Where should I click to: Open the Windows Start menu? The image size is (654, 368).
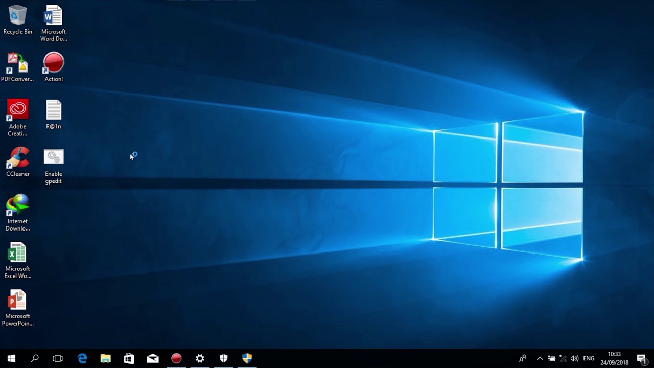(11, 358)
